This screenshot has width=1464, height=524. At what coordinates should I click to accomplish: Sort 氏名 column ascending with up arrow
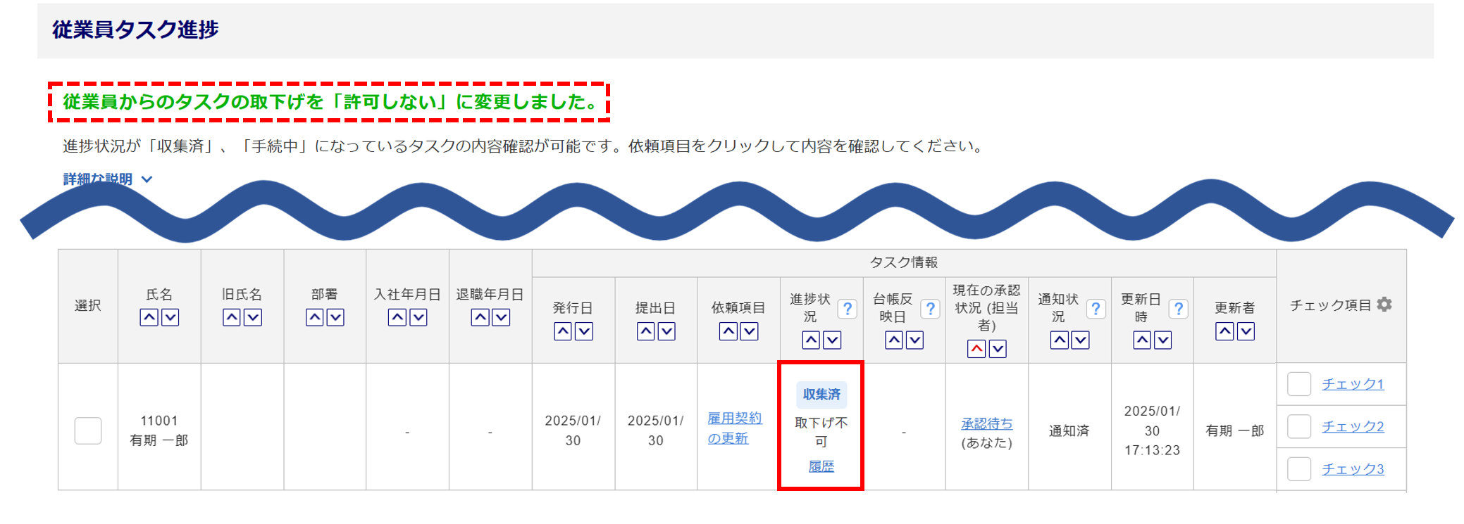click(149, 318)
